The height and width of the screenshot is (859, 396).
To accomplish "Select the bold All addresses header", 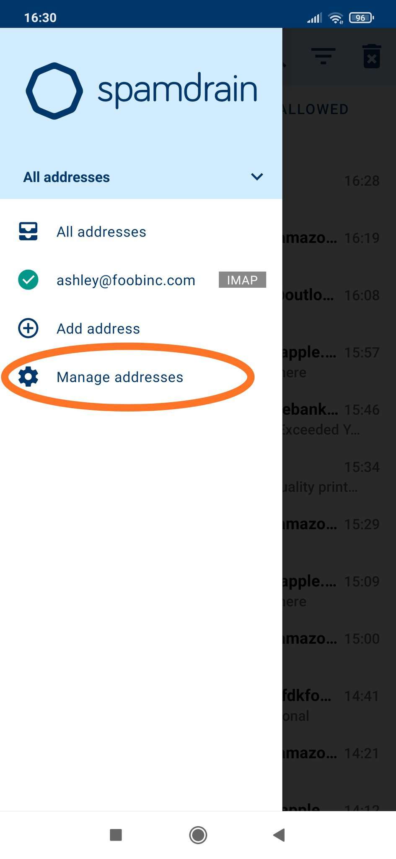I will [x=66, y=177].
